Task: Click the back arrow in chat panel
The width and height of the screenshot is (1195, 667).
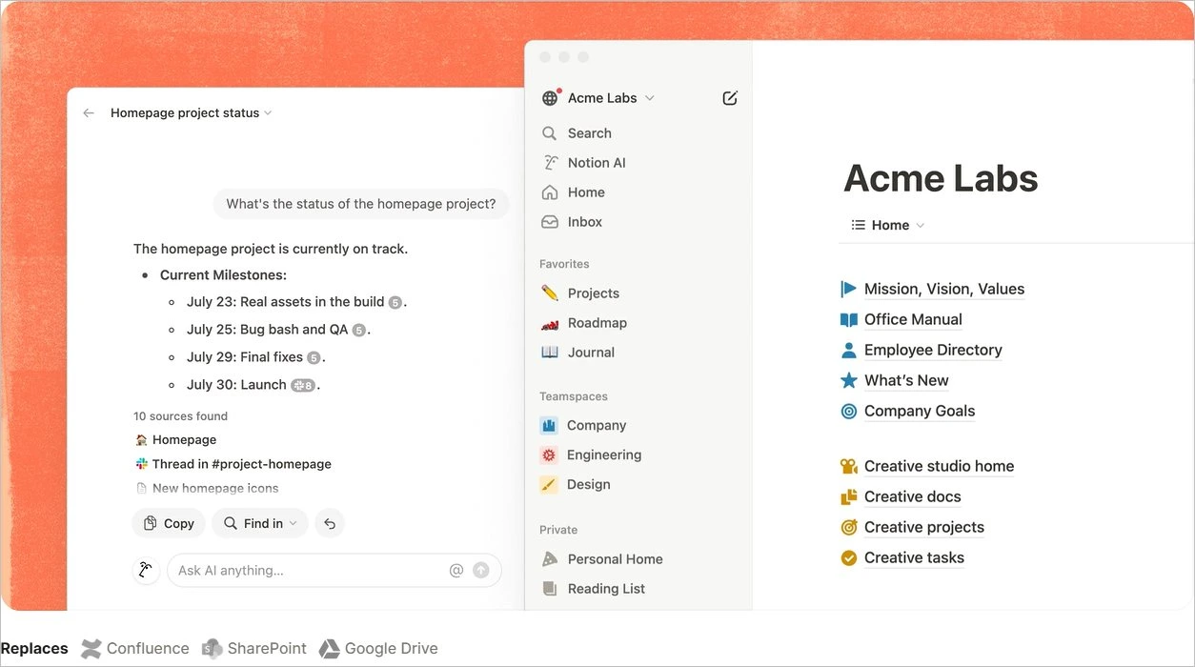Action: [89, 112]
